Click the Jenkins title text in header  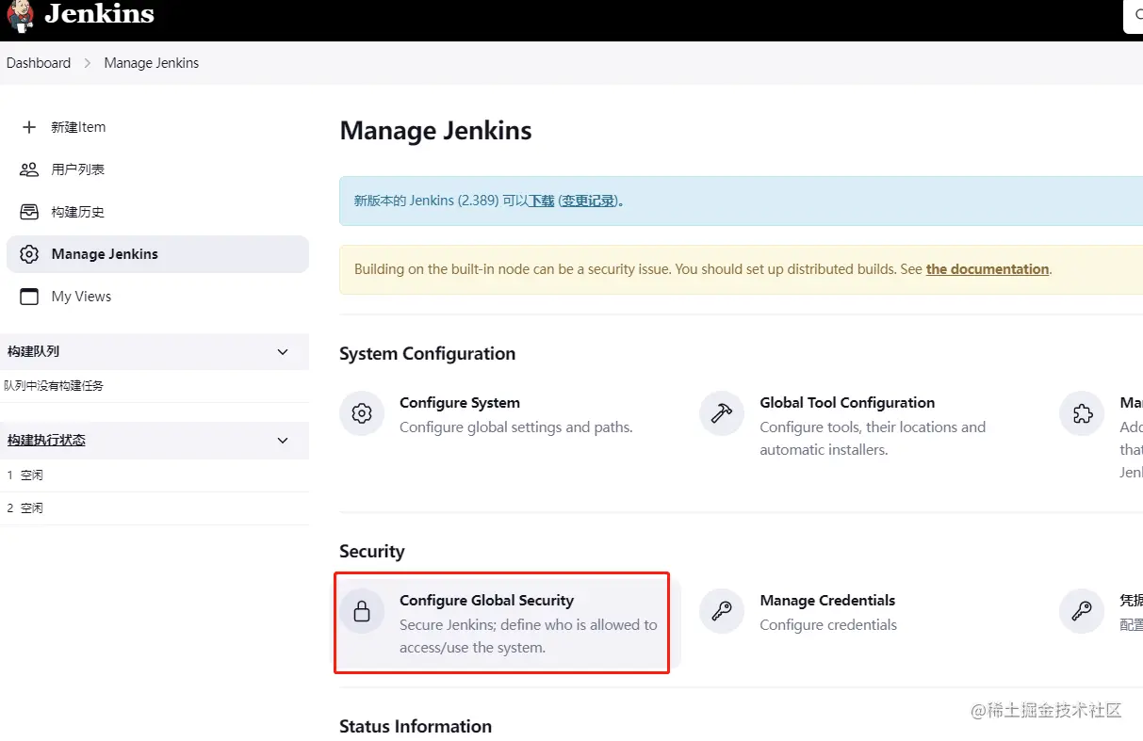click(99, 14)
